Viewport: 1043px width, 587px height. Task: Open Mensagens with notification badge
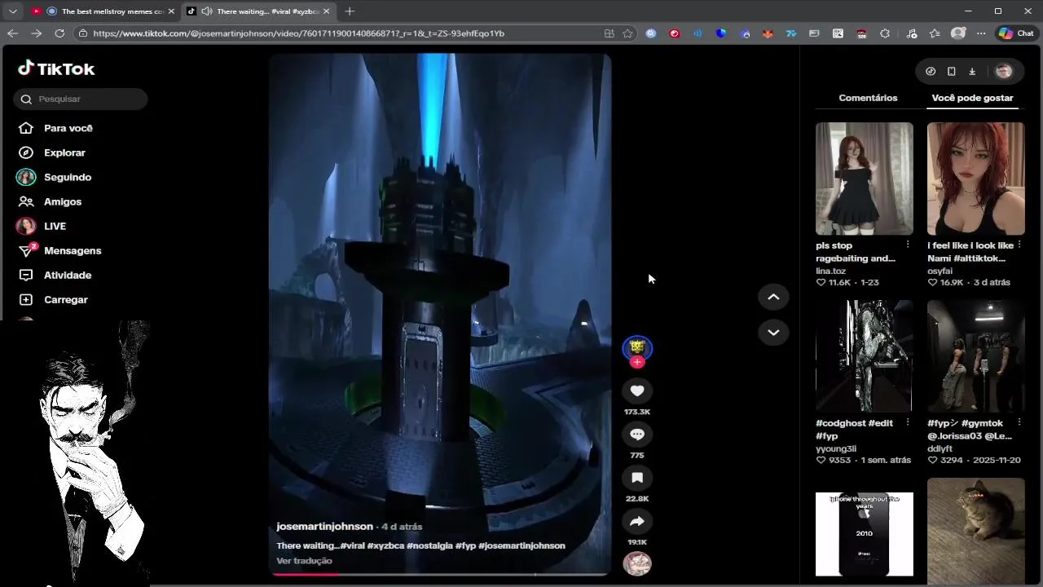tap(59, 250)
